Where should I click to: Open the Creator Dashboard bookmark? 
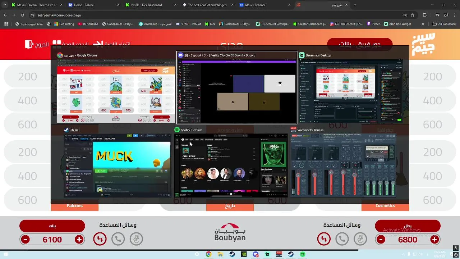coord(309,24)
